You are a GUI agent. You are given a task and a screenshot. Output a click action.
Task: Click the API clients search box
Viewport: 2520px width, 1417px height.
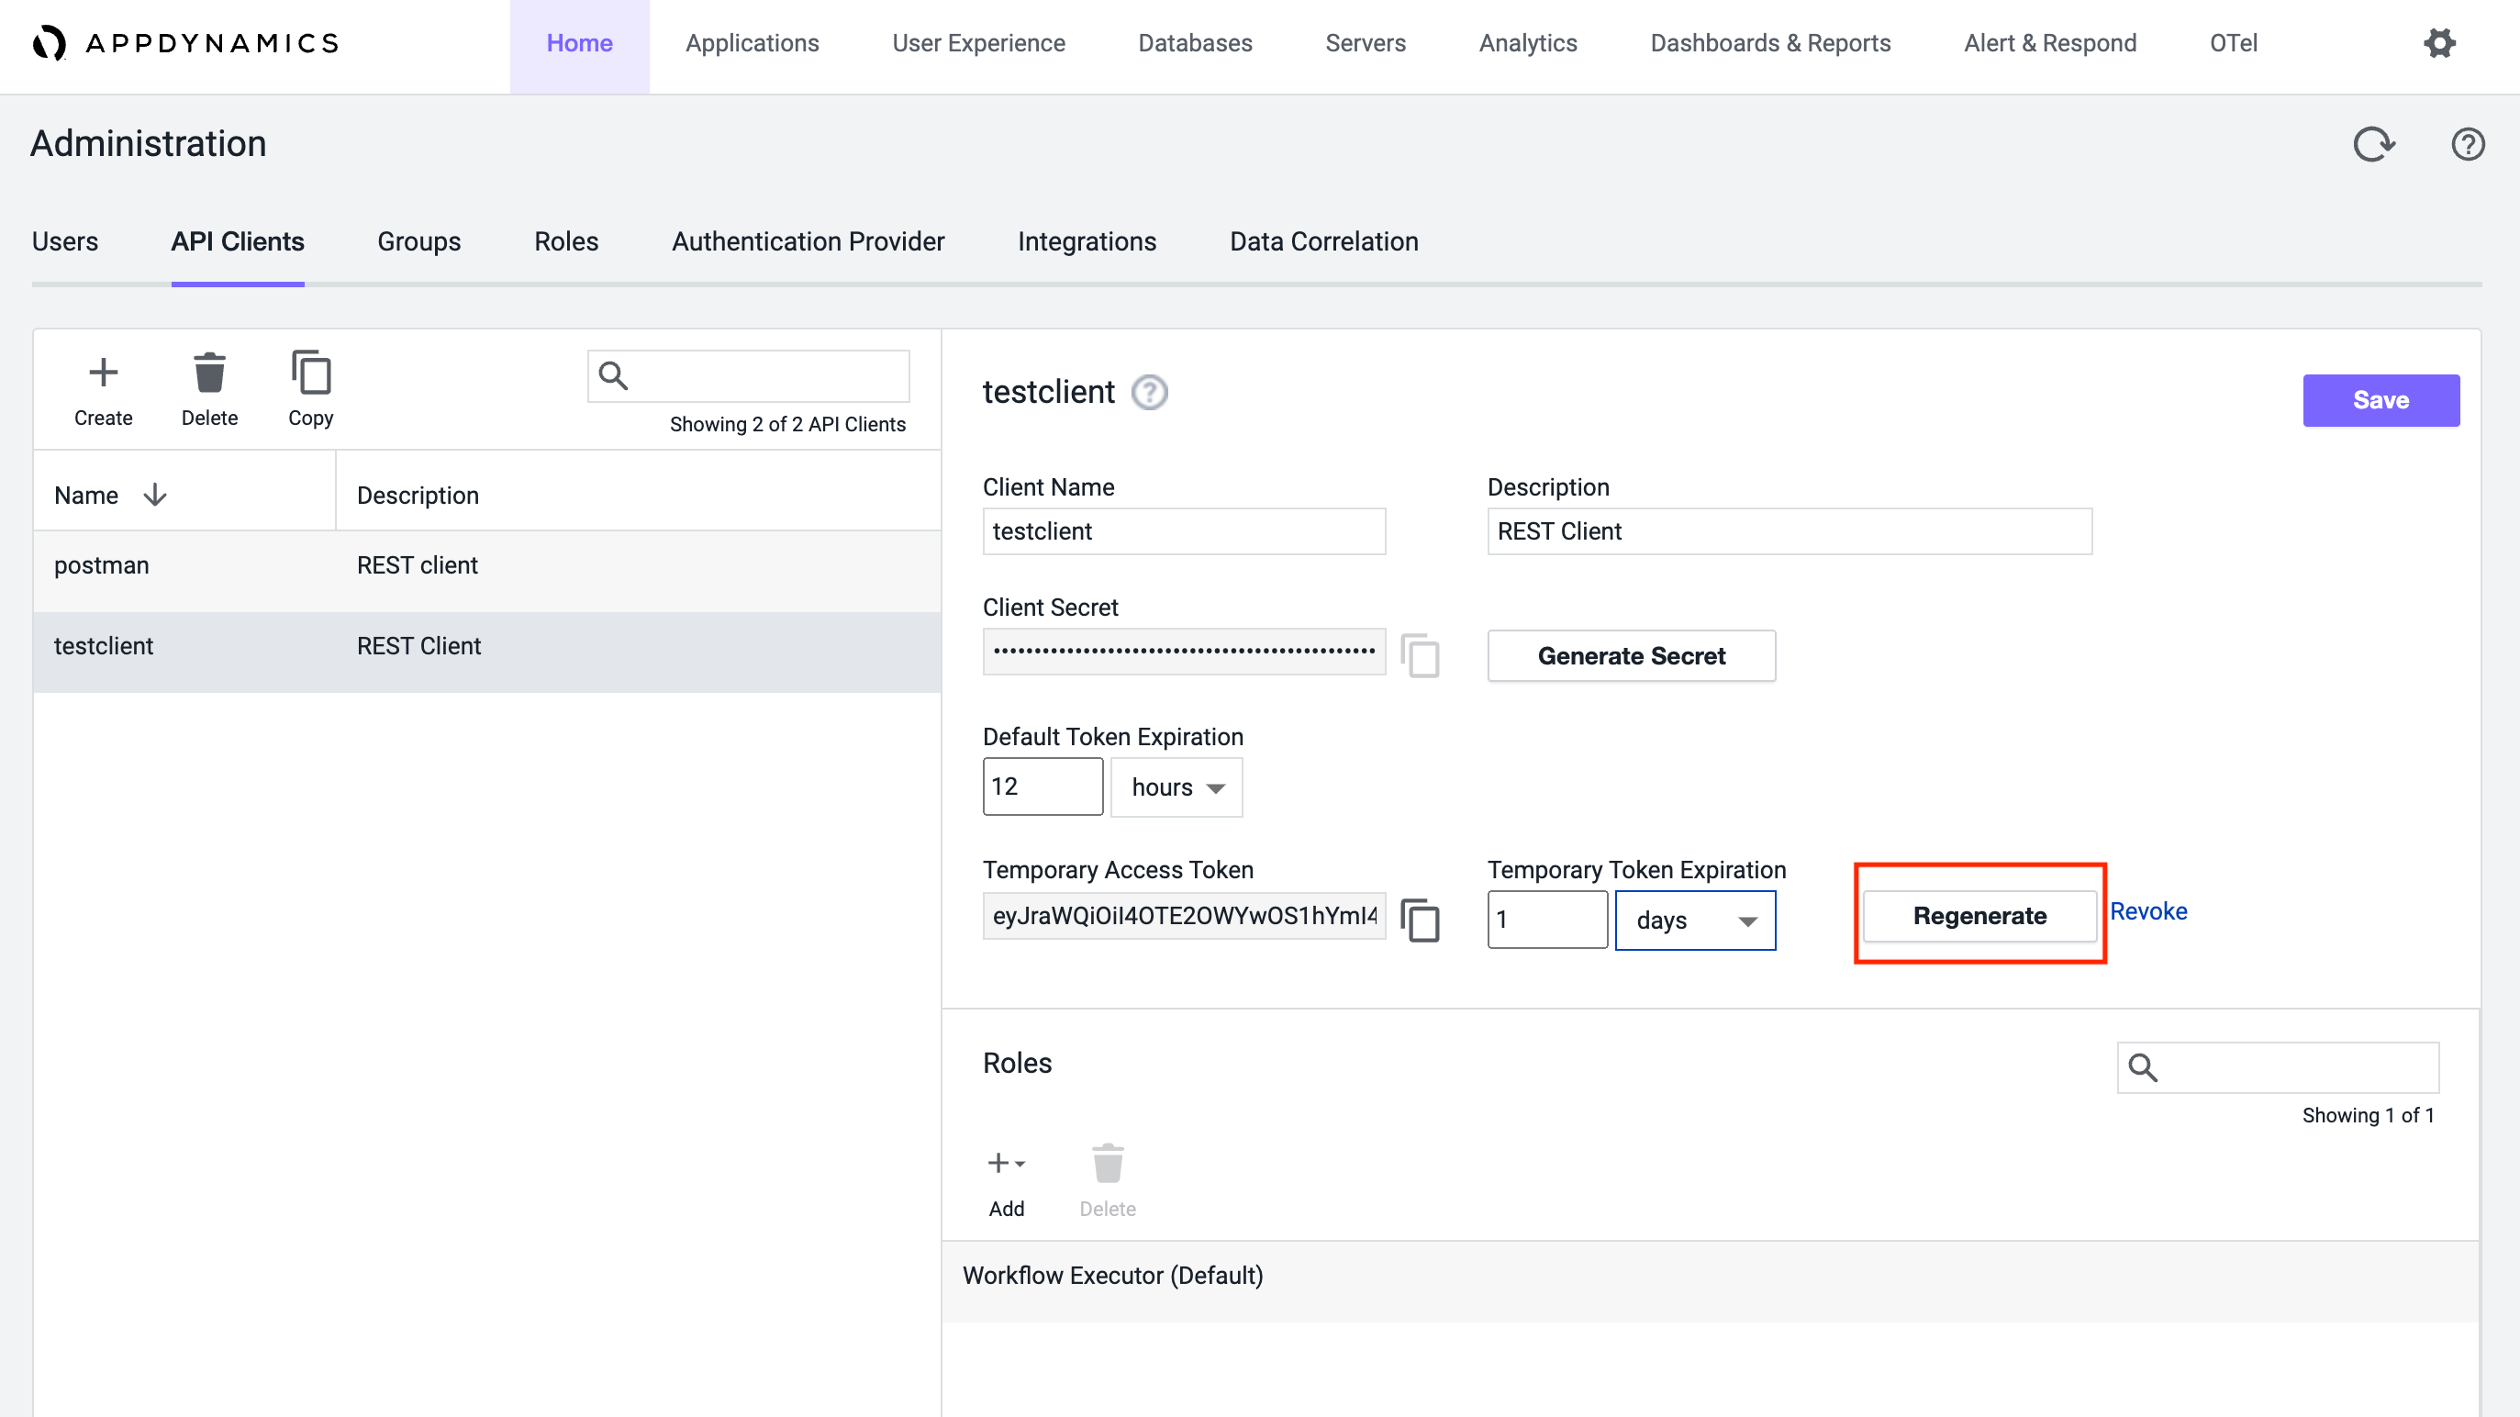pyautogui.click(x=748, y=375)
